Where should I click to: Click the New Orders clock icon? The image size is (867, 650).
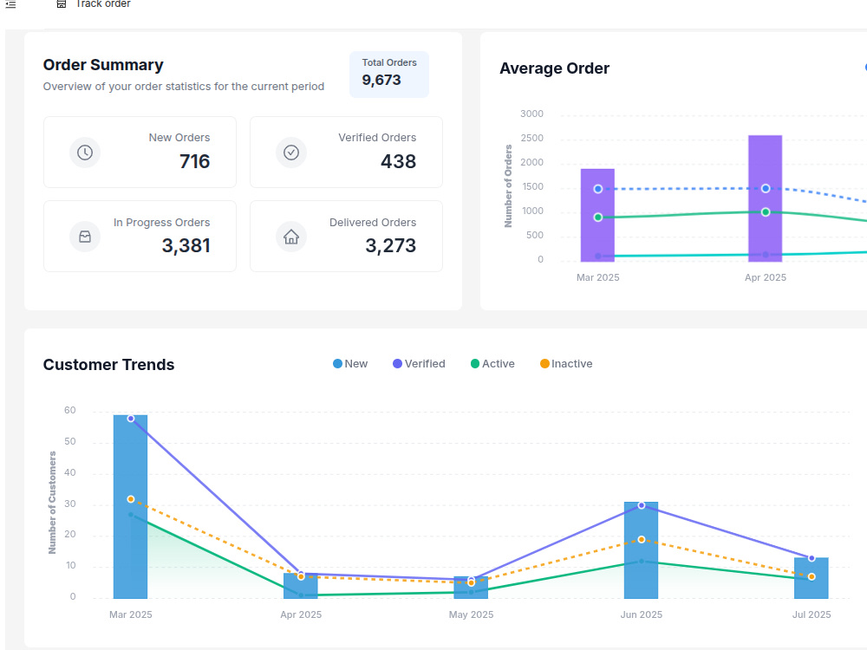(x=85, y=153)
